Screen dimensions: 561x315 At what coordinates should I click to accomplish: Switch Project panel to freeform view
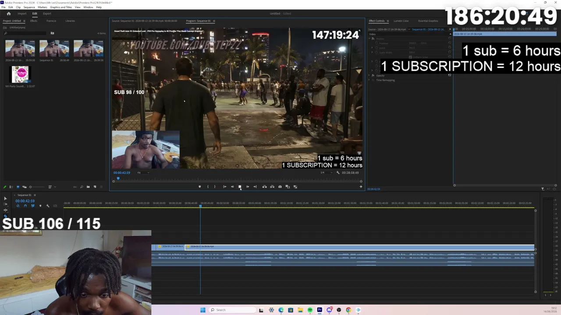24,187
